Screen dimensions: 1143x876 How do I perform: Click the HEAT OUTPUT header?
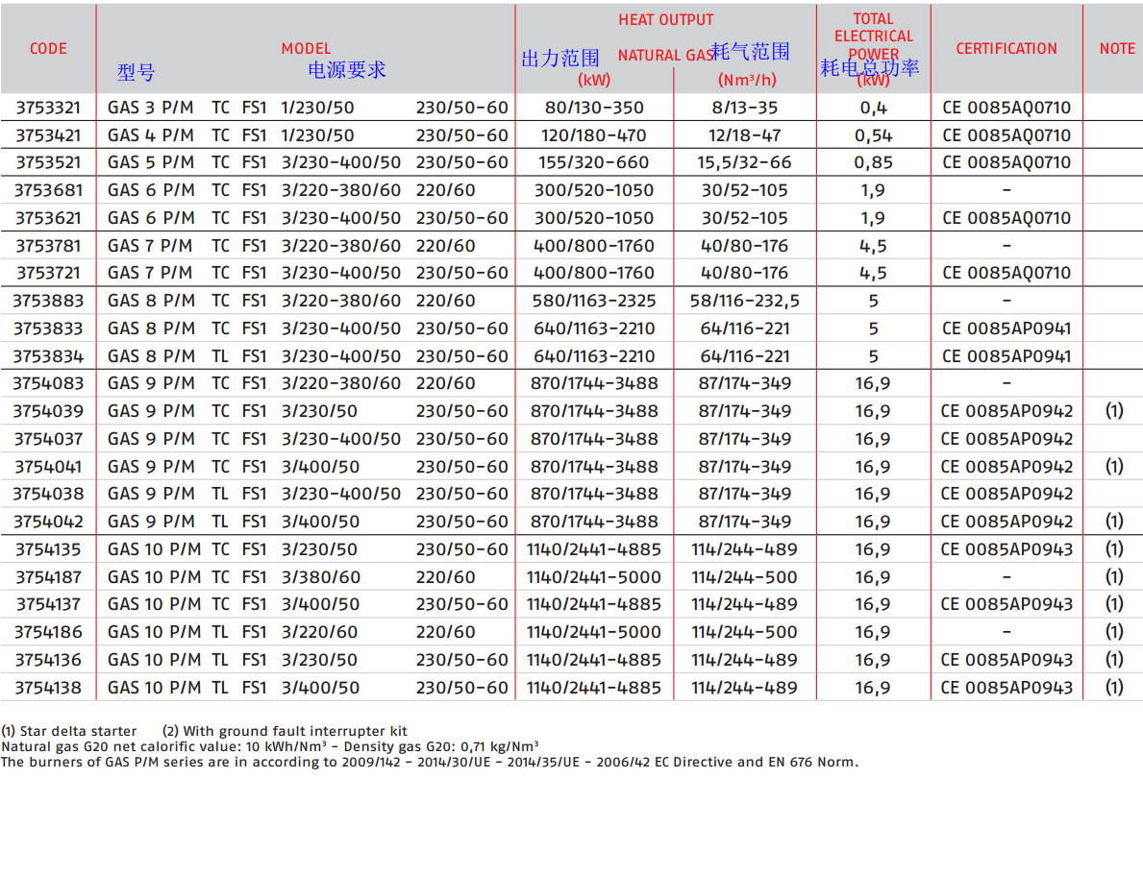pyautogui.click(x=665, y=20)
